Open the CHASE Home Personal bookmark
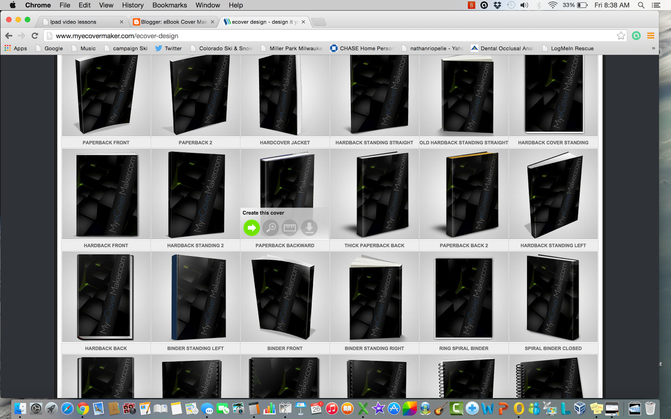 point(362,48)
